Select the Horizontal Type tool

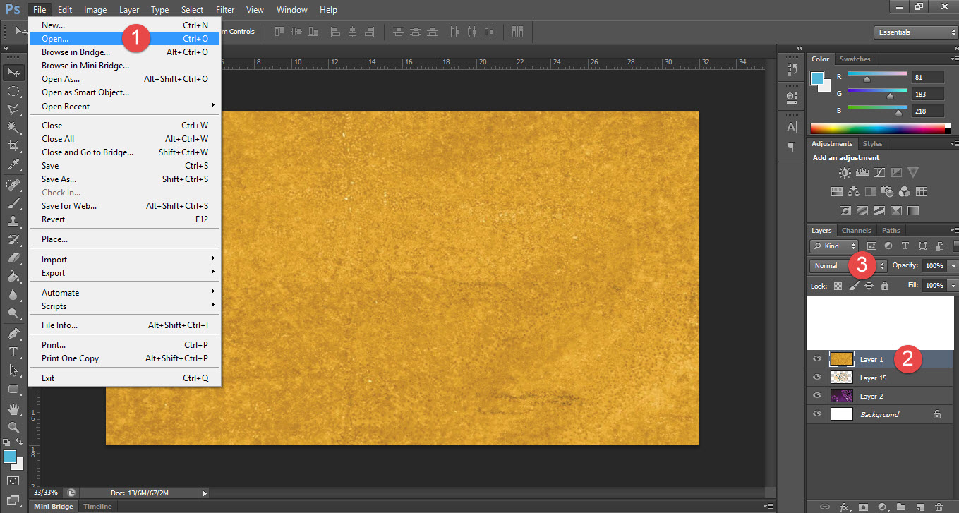pyautogui.click(x=13, y=351)
